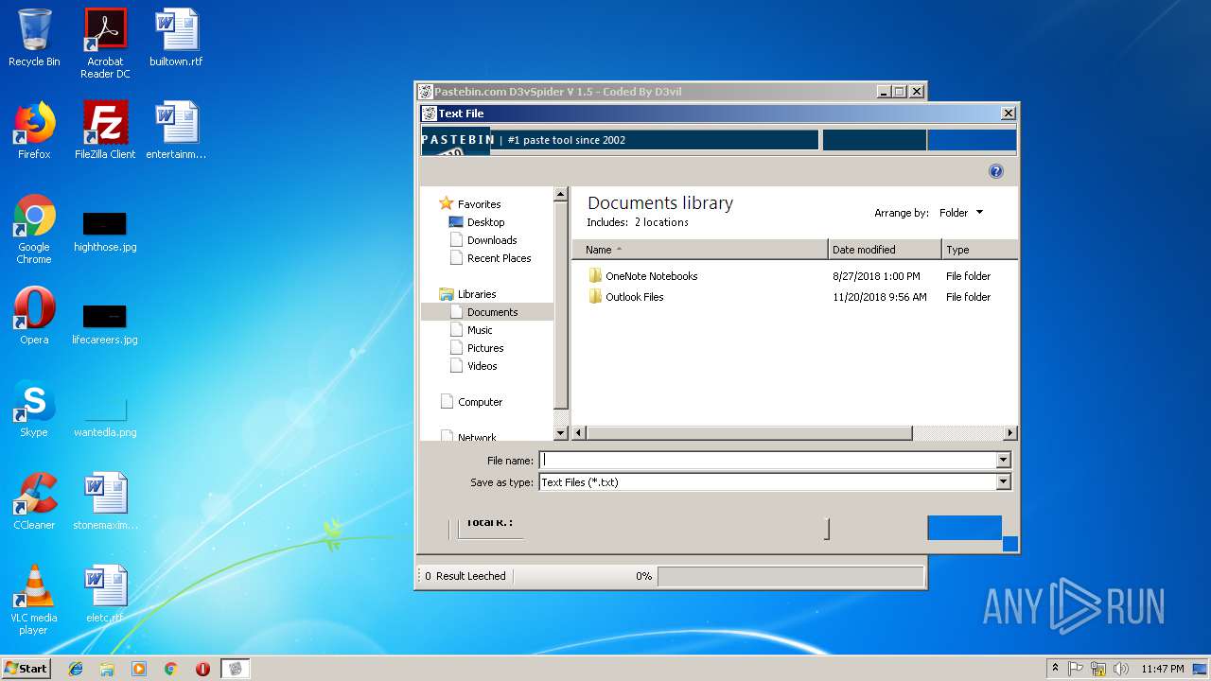
Task: Open the eletc.rtf document
Action: 105,594
